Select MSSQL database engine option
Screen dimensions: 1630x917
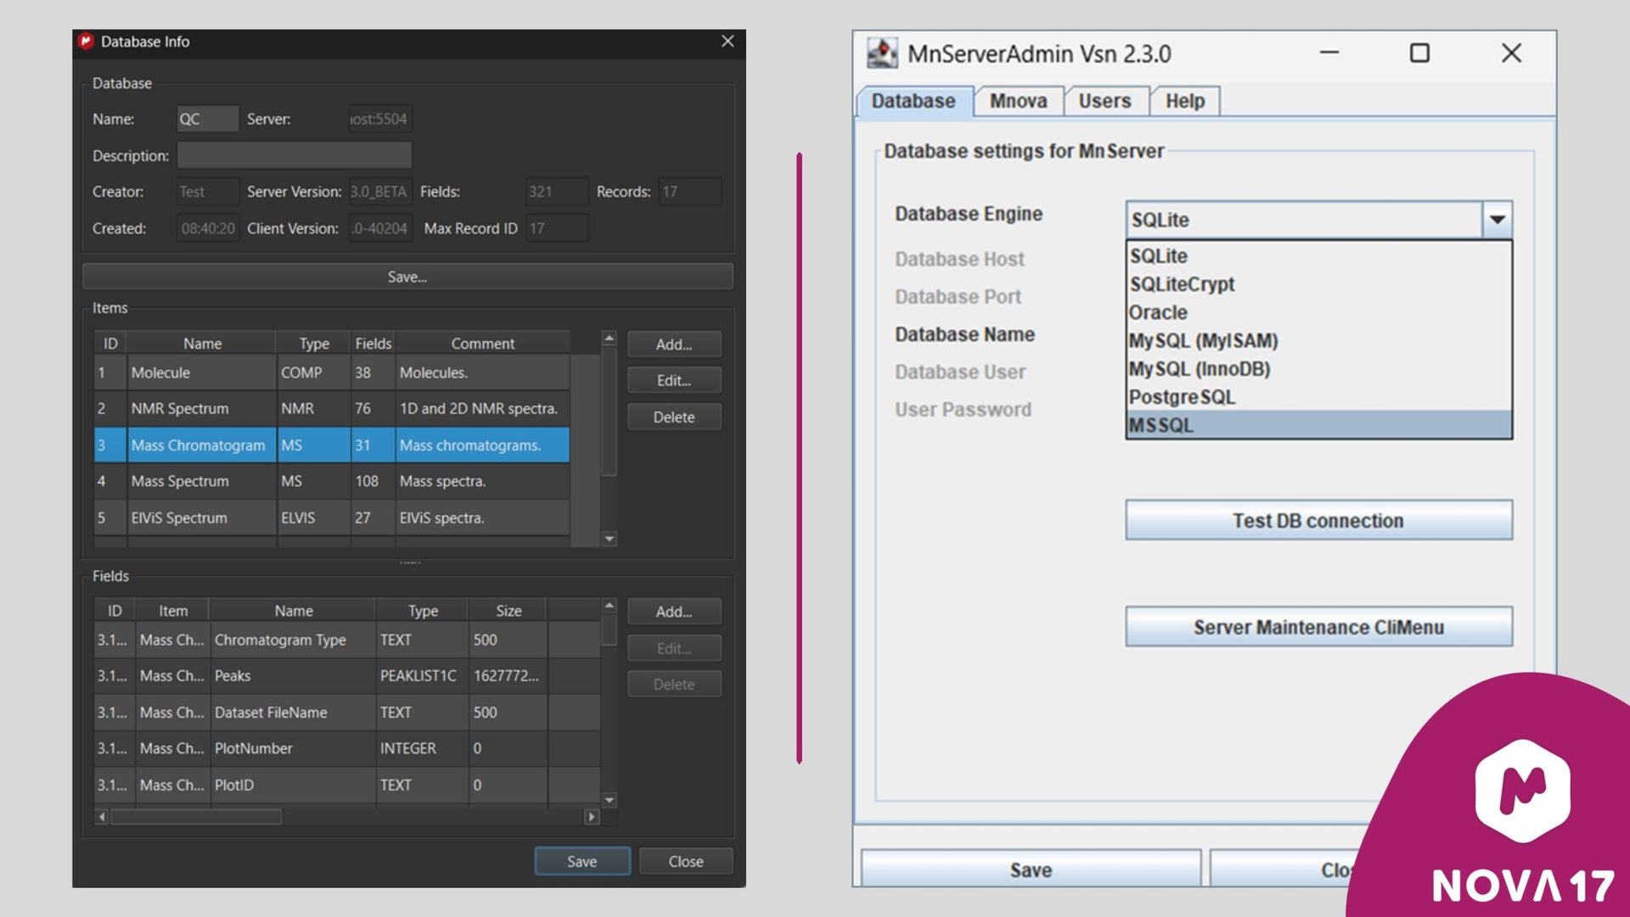[x=1161, y=425]
